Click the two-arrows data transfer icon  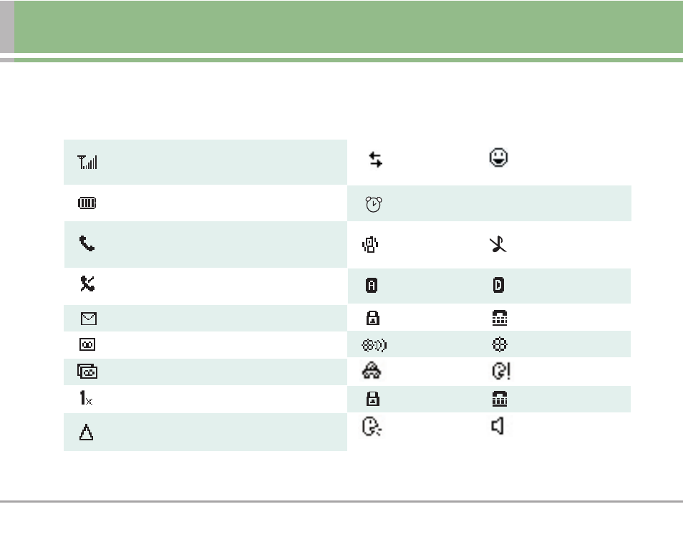point(375,160)
